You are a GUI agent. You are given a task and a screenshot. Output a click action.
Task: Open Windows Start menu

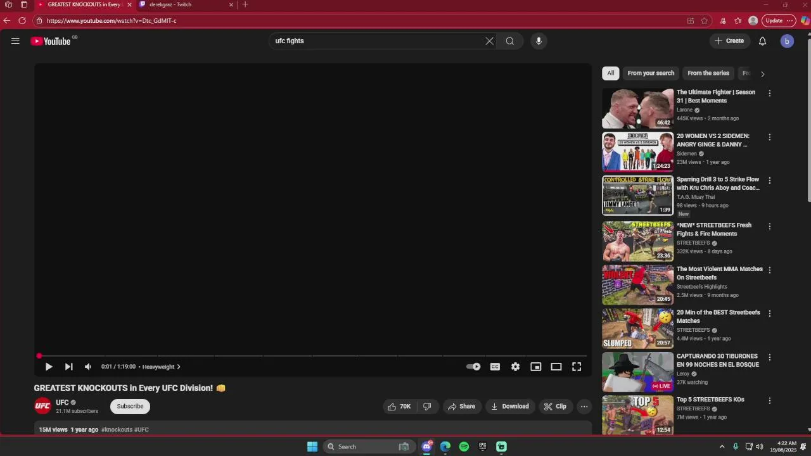[x=312, y=446]
